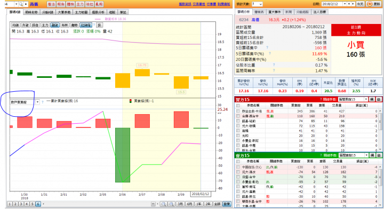Click the stock search magnifier icon

tap(21, 4)
